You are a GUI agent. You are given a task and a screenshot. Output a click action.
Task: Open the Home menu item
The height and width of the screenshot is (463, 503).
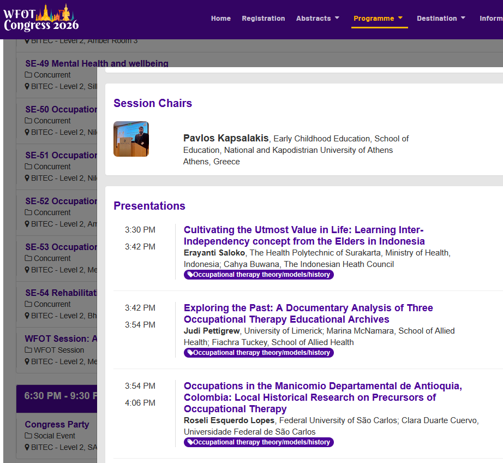coord(221,19)
